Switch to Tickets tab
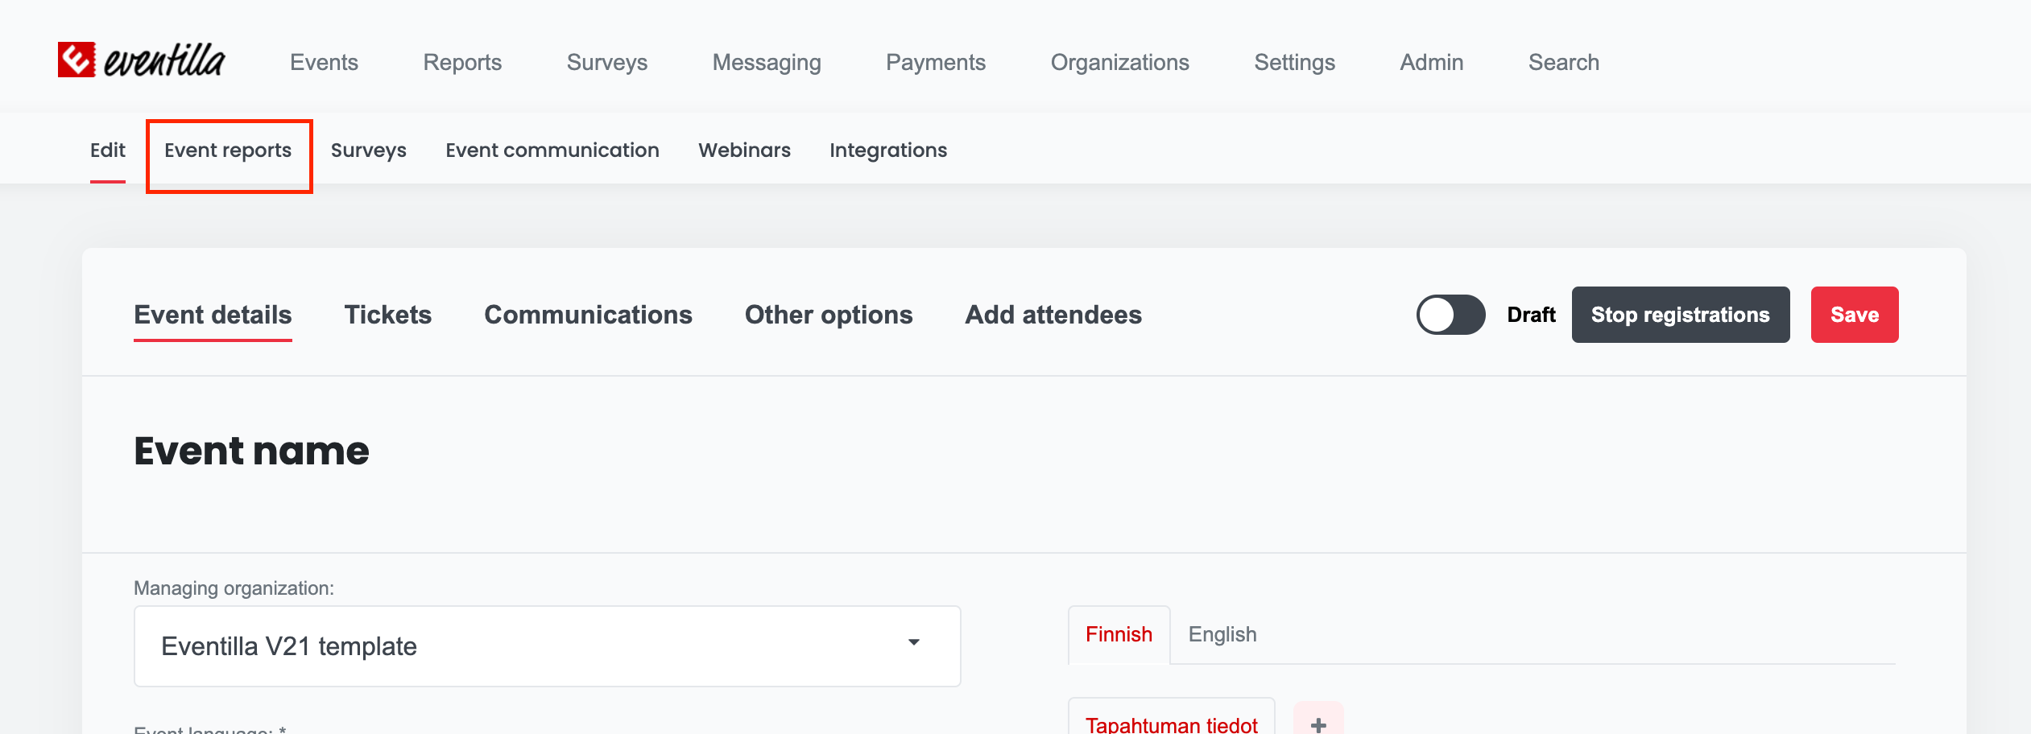Image resolution: width=2031 pixels, height=734 pixels. pos(388,315)
